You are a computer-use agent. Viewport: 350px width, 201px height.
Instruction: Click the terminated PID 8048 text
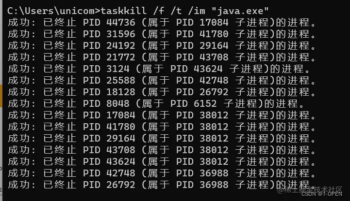click(x=106, y=103)
